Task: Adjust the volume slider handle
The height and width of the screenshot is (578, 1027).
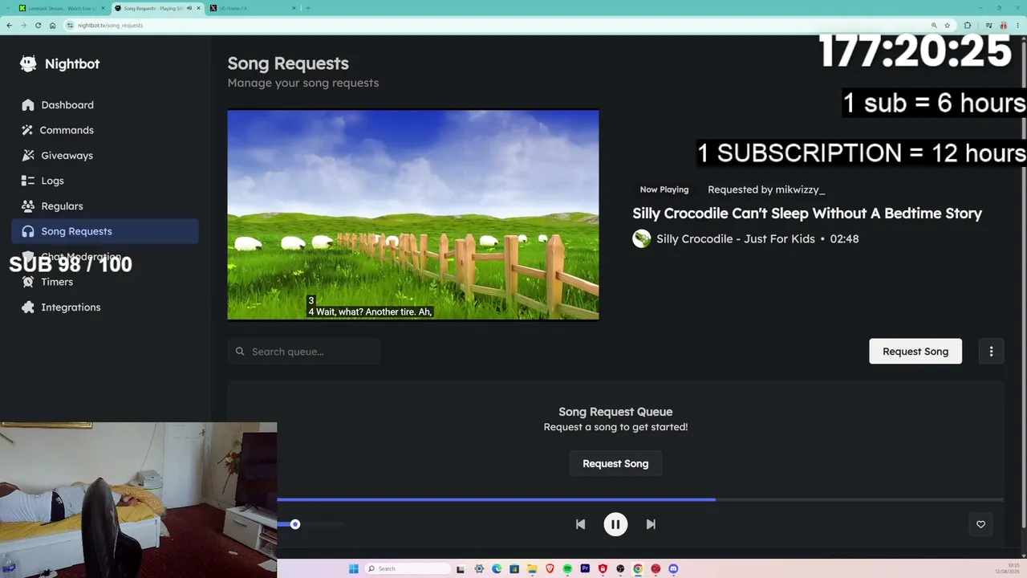Action: click(x=295, y=524)
